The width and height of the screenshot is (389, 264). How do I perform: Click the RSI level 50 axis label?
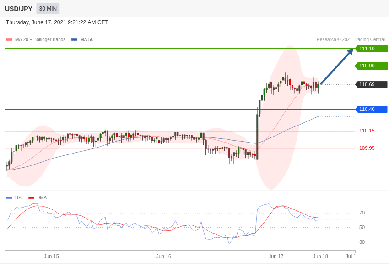[x=362, y=227]
